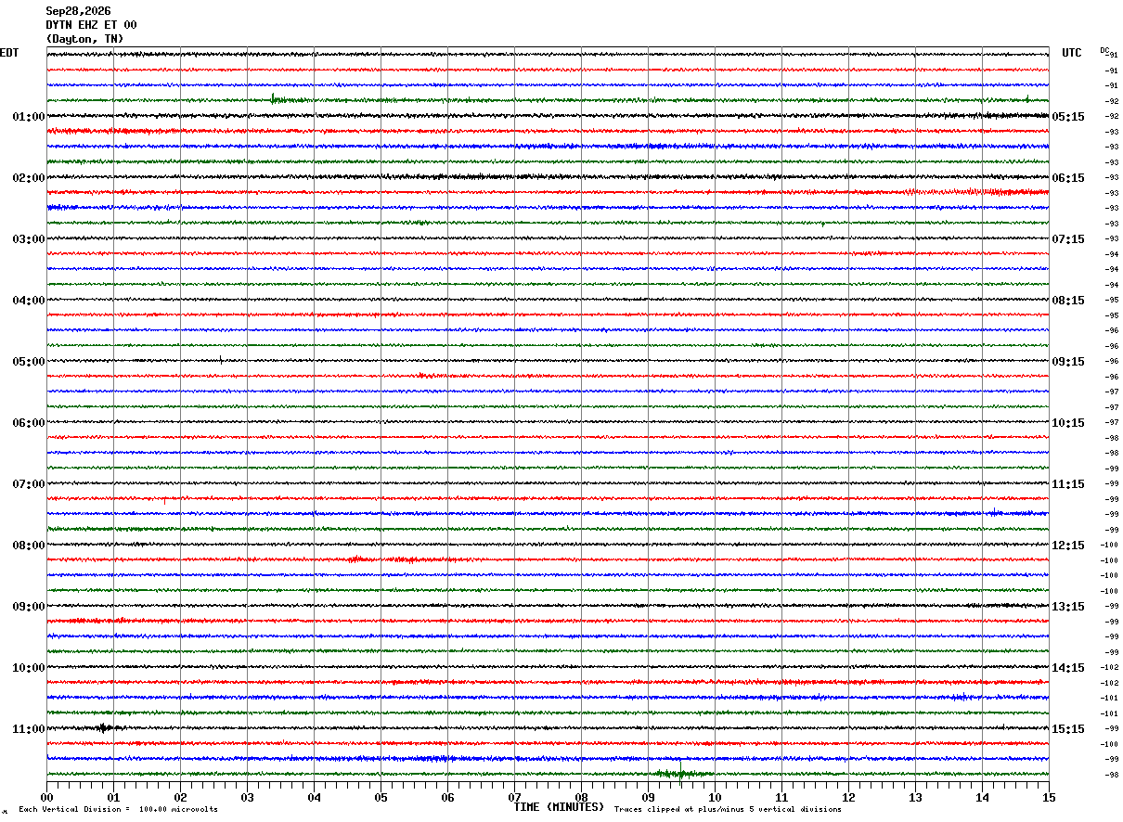Click the green trace spike near minute 3
Screen dimensions: 1123x822
tap(274, 99)
